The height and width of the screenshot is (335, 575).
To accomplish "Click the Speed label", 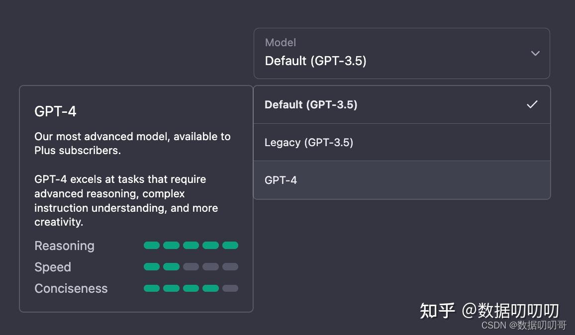I will (53, 267).
